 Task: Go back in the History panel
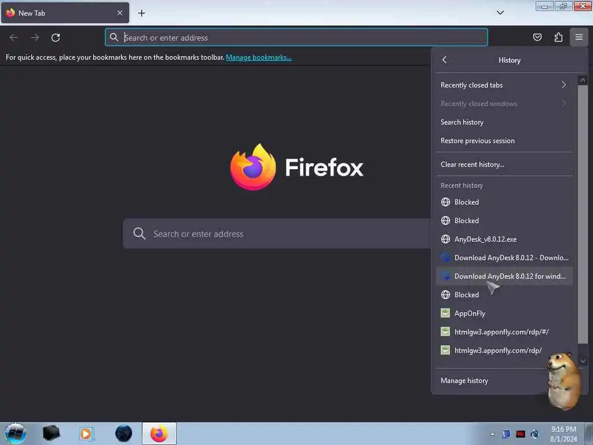(x=444, y=60)
